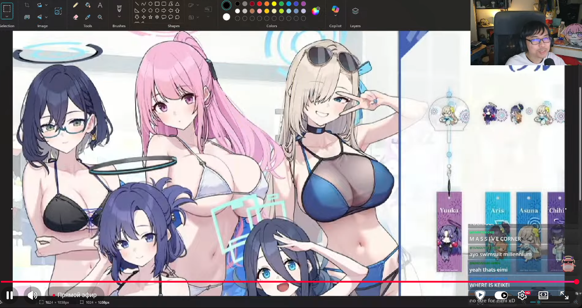Select the Color 2 white secondary circle
The width and height of the screenshot is (582, 308).
click(x=226, y=17)
